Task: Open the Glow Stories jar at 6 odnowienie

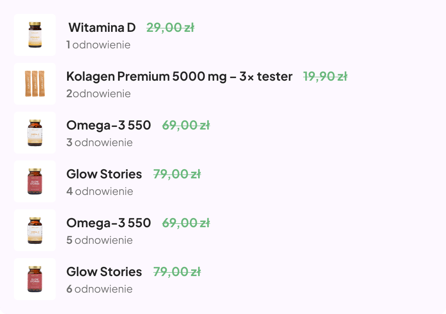Action: [x=35, y=279]
